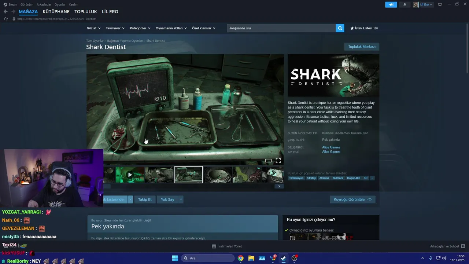Click the İstek Listesi star icon

pos(352,28)
